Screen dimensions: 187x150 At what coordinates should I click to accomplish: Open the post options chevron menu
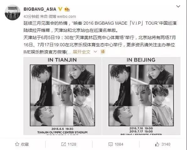click(178, 6)
